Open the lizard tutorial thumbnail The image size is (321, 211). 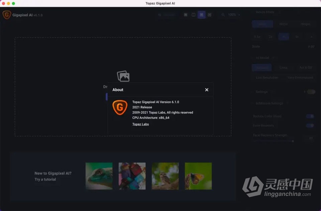coord(99,176)
